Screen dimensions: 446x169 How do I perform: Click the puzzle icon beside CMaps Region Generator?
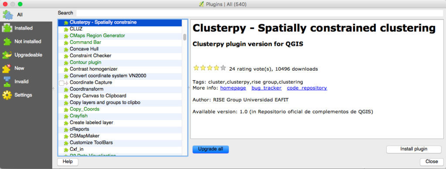(66, 36)
